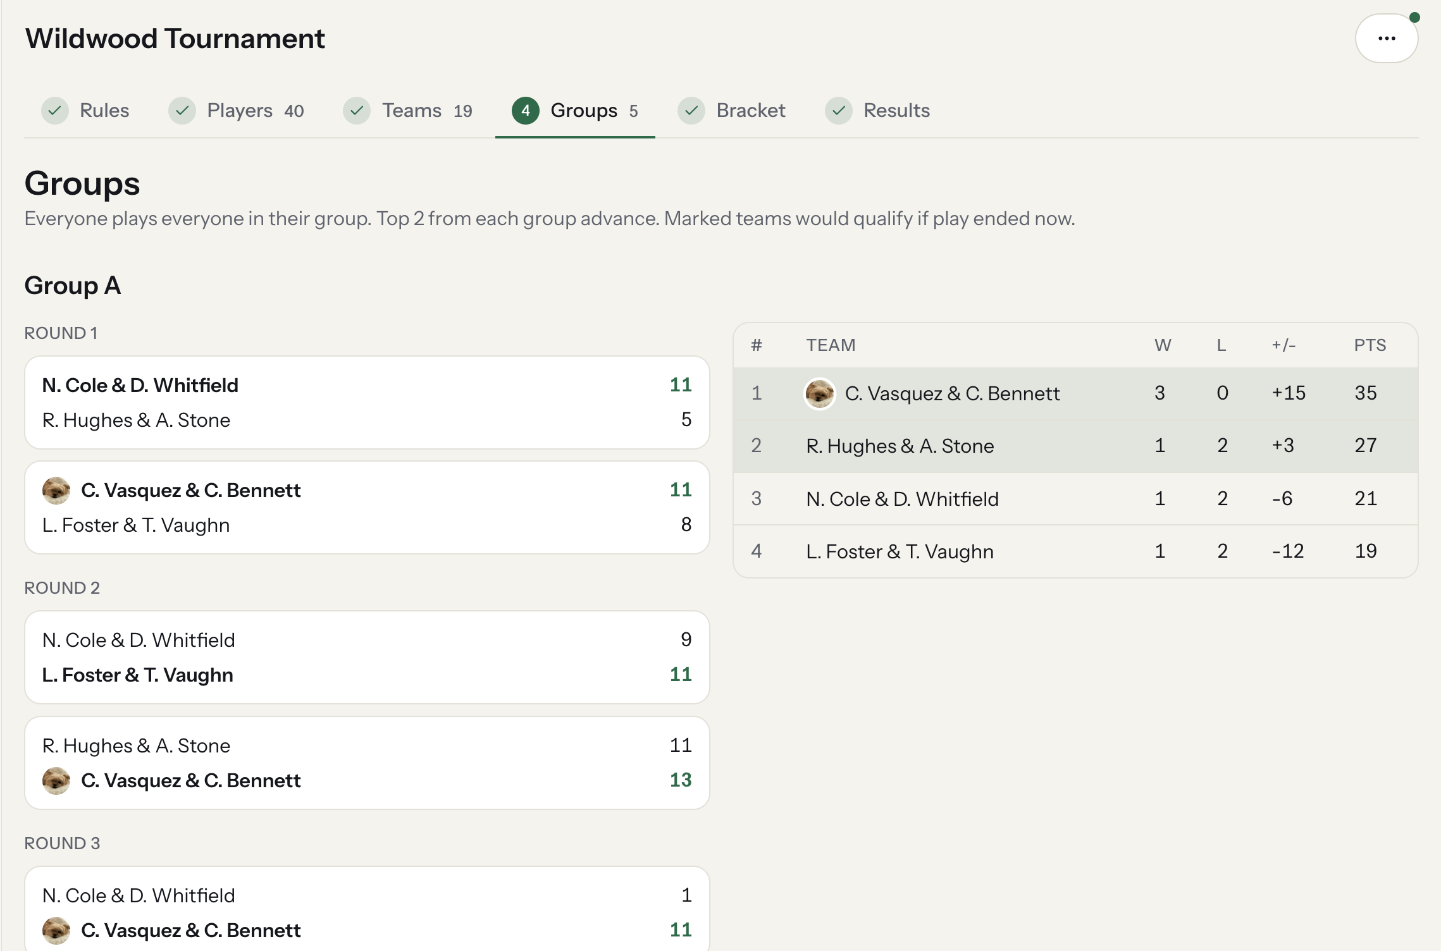1441x951 pixels.
Task: Open Round 2 match Cole & Whitfield vs Foster & Vaughn
Action: tap(367, 658)
